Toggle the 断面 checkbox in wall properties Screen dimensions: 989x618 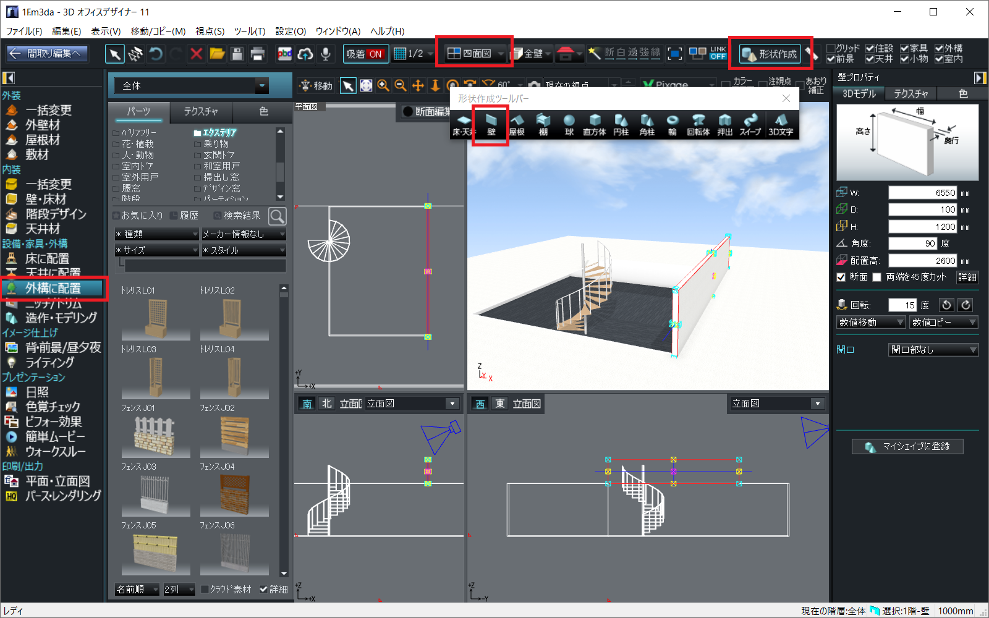coord(841,277)
